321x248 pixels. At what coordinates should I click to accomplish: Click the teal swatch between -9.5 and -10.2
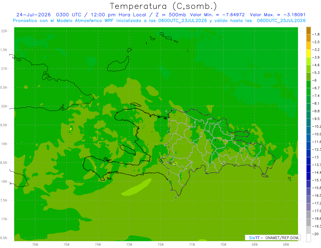[308, 123]
